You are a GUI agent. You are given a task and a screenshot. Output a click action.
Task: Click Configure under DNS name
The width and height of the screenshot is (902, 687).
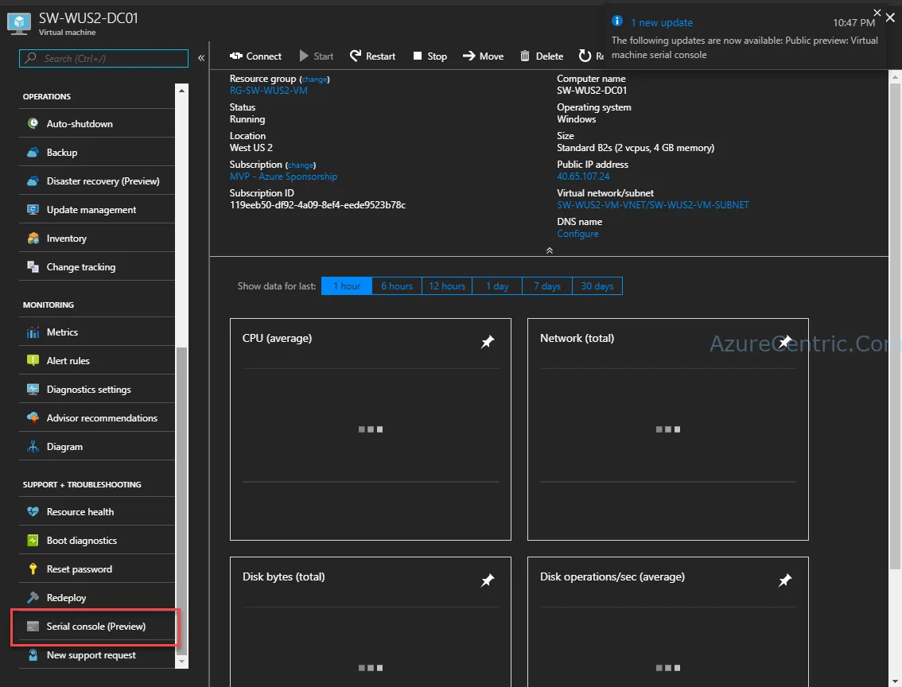tap(577, 234)
